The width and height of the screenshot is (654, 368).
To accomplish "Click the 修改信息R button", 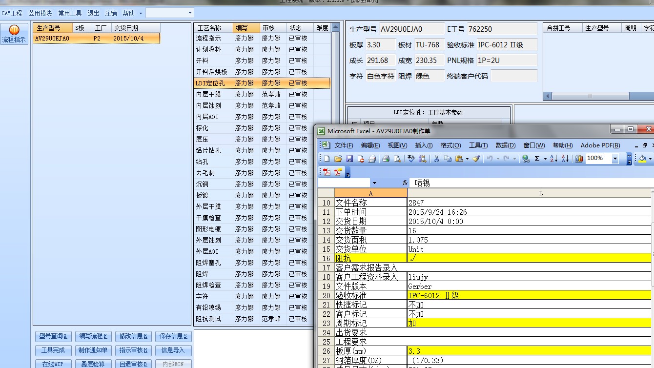I will (134, 336).
